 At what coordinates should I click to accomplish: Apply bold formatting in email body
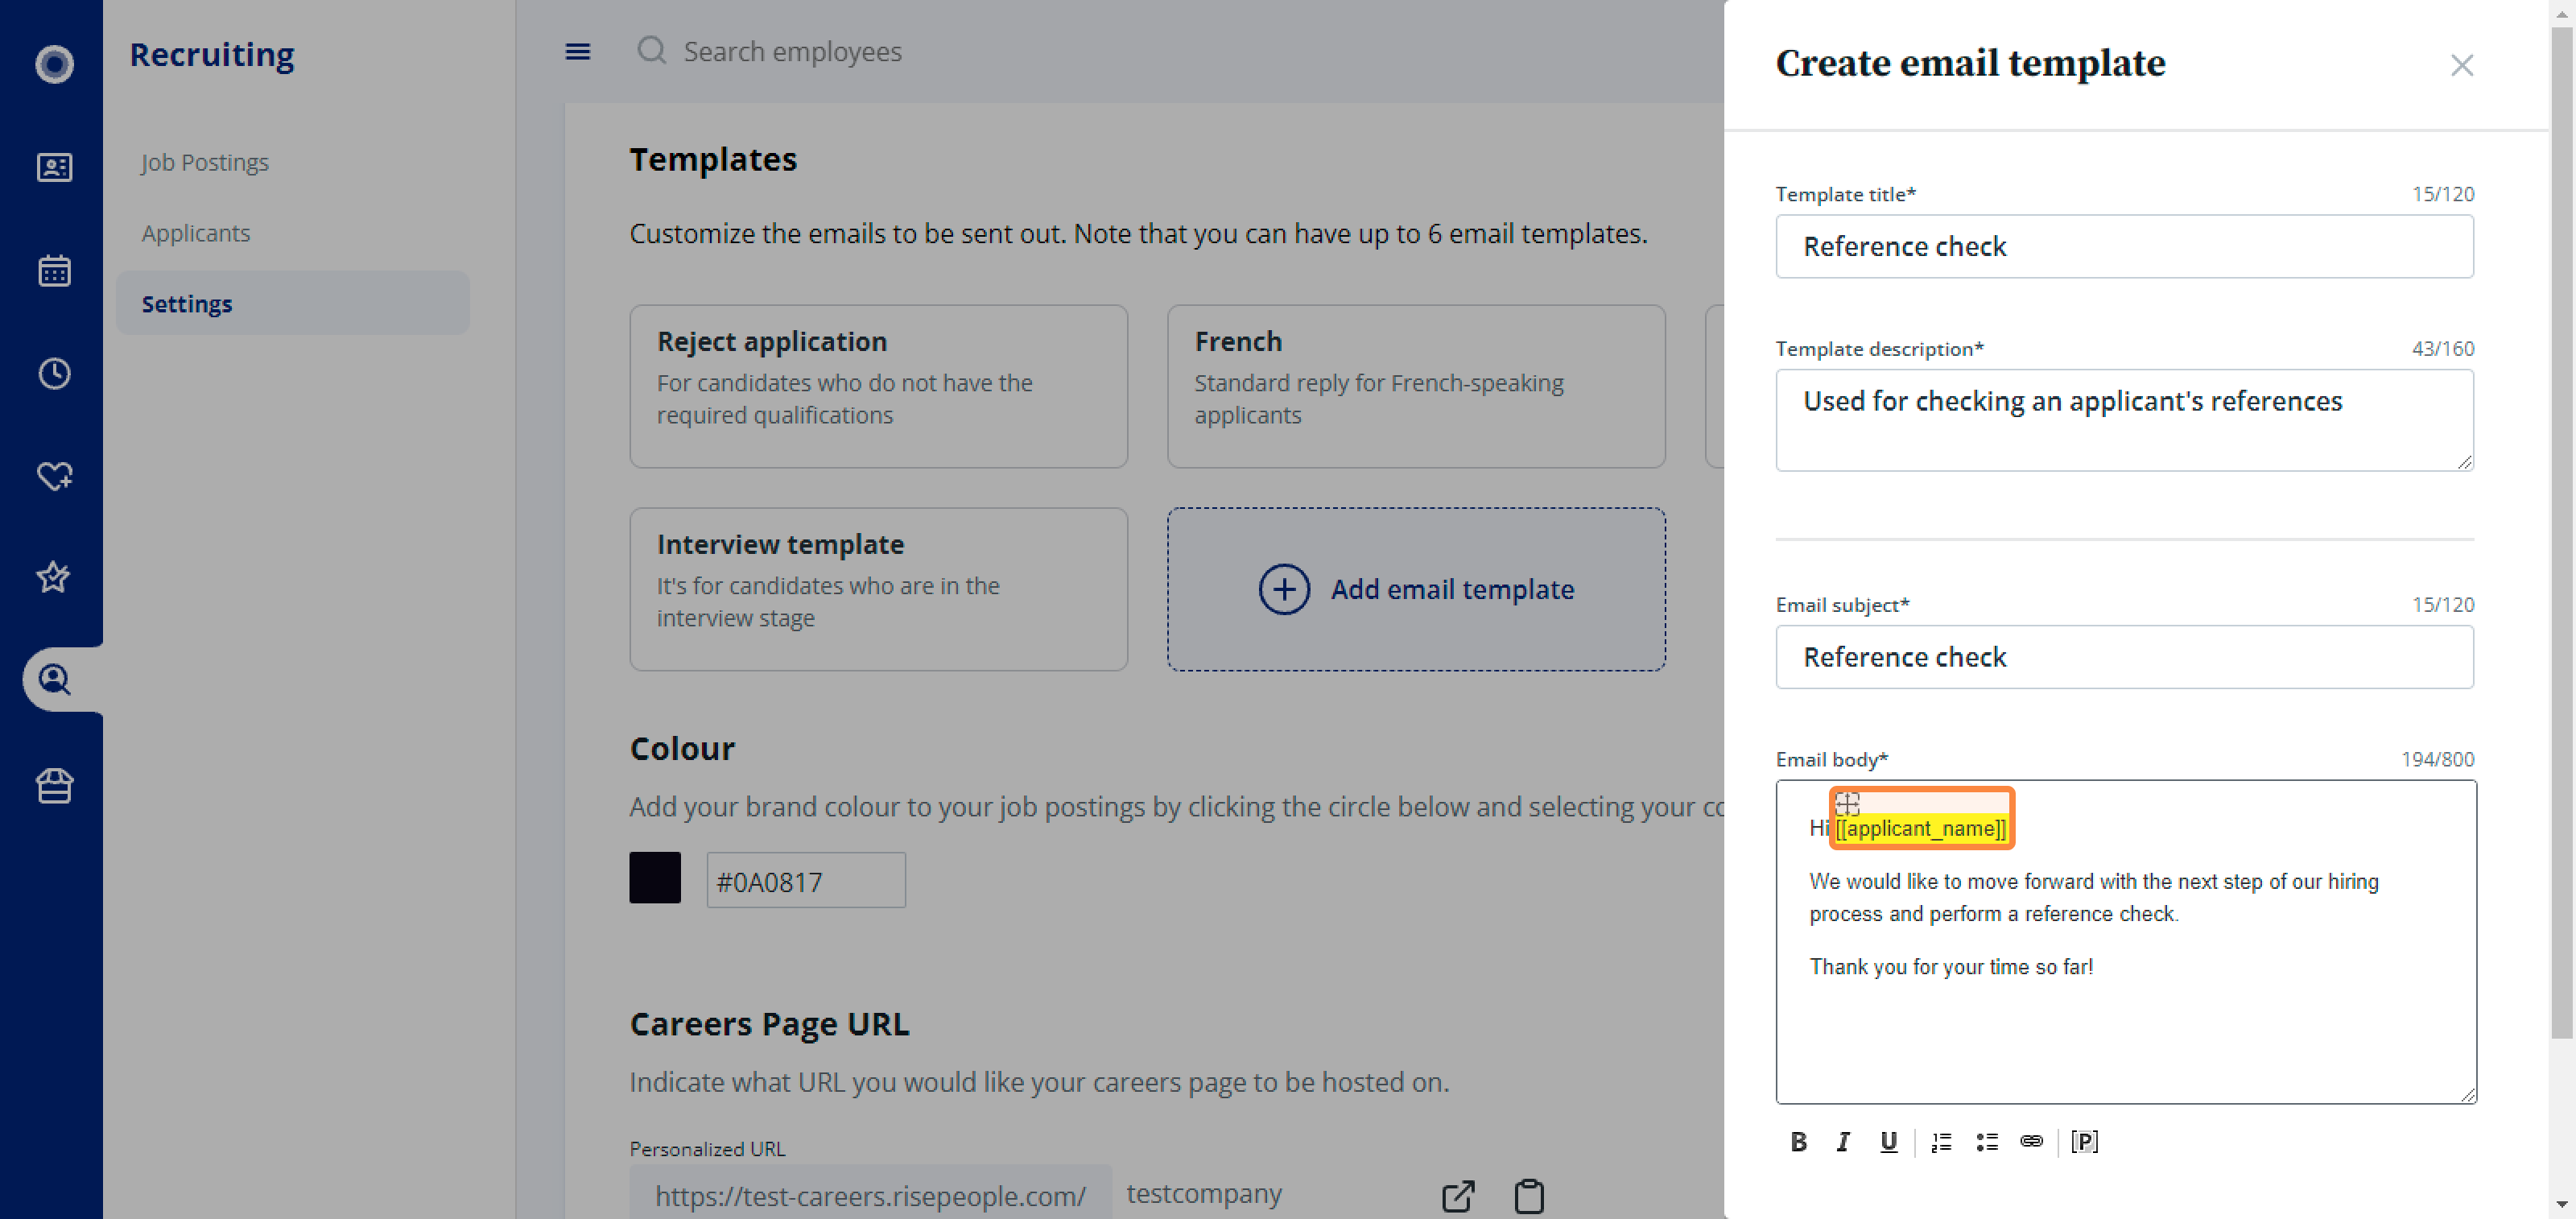1798,1141
